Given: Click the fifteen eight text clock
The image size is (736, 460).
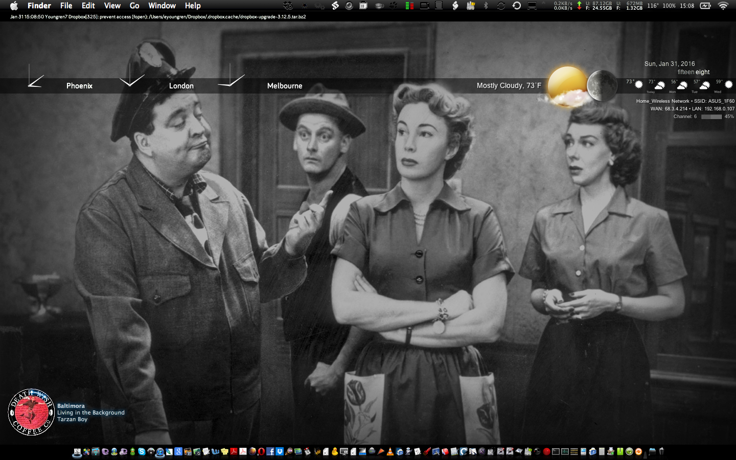Looking at the screenshot, I should click(x=694, y=72).
